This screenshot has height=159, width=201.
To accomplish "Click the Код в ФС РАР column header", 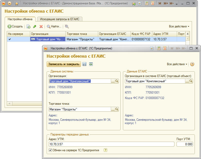I will [141, 34].
